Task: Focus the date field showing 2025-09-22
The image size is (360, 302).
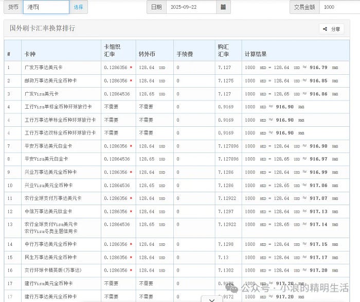Action: tap(191, 7)
